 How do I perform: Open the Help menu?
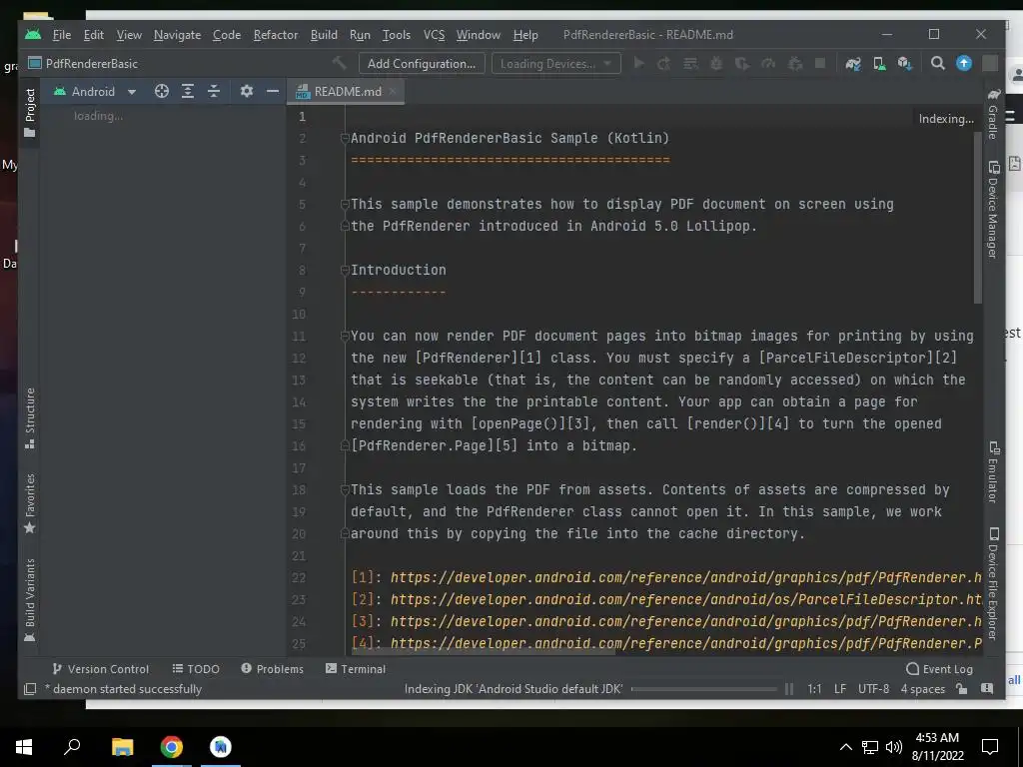click(x=525, y=35)
